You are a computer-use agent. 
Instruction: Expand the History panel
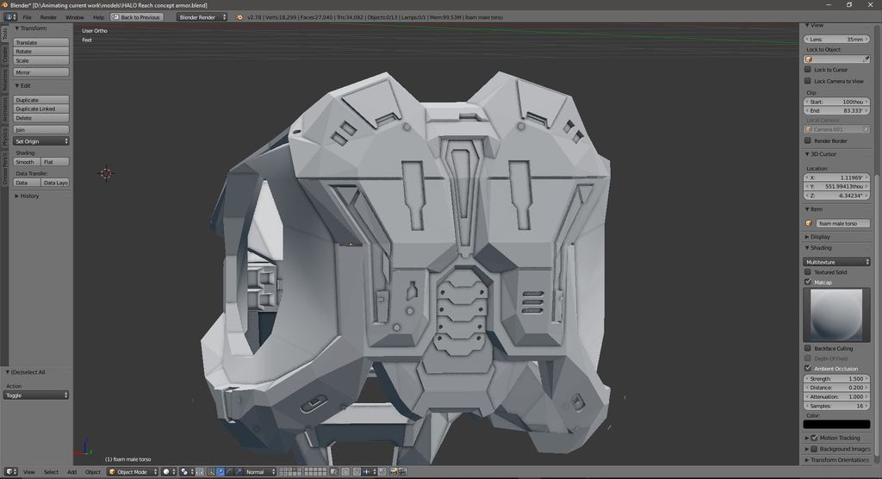click(29, 196)
